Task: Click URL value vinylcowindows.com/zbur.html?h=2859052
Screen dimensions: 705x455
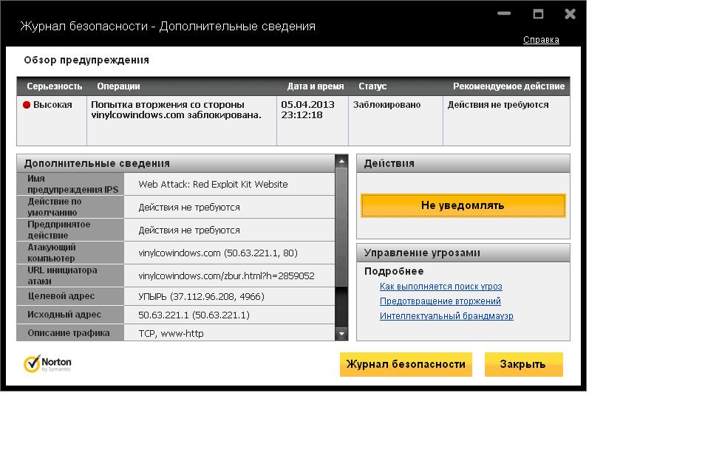Action: pyautogui.click(x=226, y=276)
